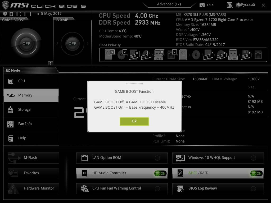Enable Windows 10 WHQL Support toggle
The height and width of the screenshot is (203, 271).
tap(253, 158)
